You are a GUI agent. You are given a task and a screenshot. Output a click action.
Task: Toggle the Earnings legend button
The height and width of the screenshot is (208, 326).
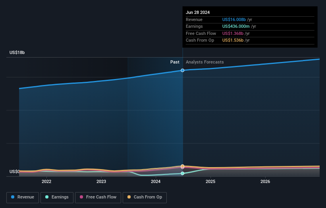click(57, 197)
